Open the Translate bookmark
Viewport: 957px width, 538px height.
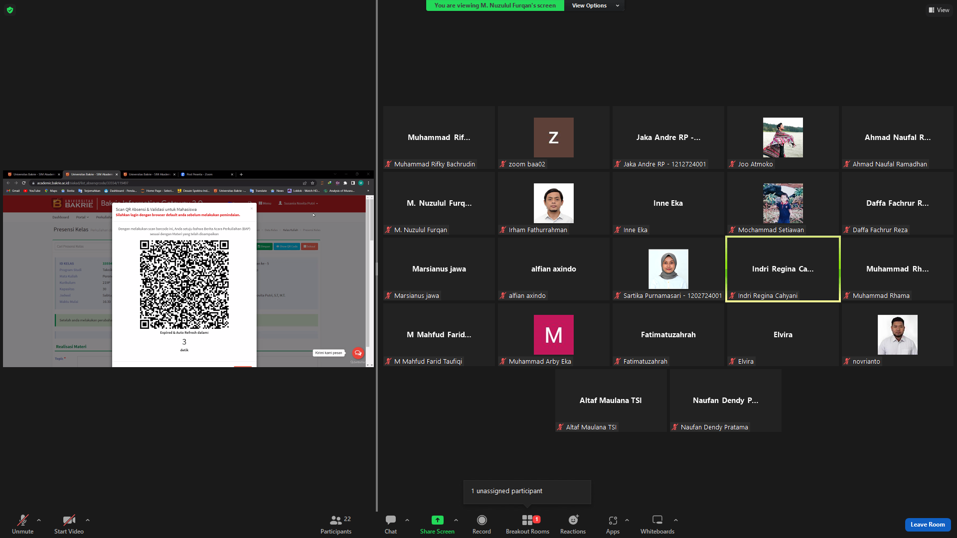pos(259,191)
